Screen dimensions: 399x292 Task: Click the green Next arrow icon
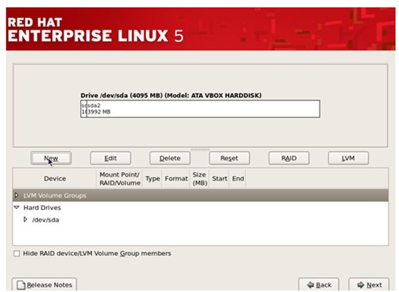coord(360,285)
